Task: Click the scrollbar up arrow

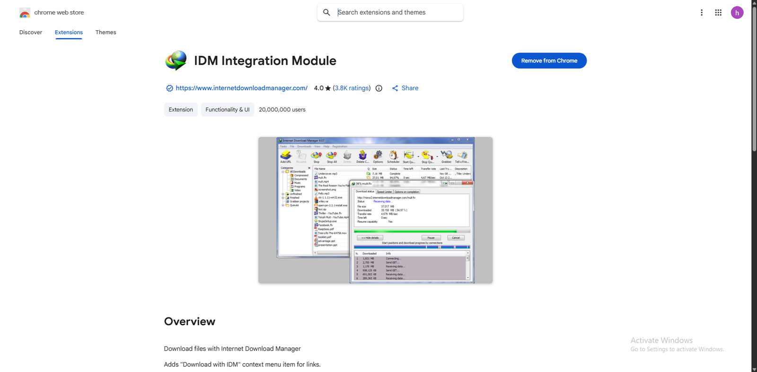Action: 754,3
